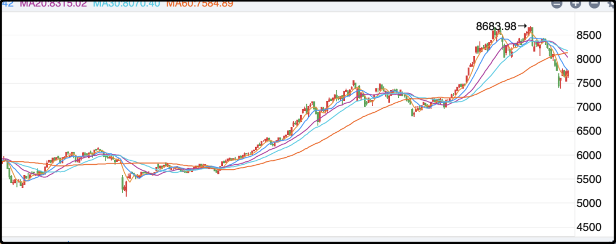This screenshot has height=244, width=616.
Task: Click the 8683.98 peak price annotation
Action: click(496, 26)
